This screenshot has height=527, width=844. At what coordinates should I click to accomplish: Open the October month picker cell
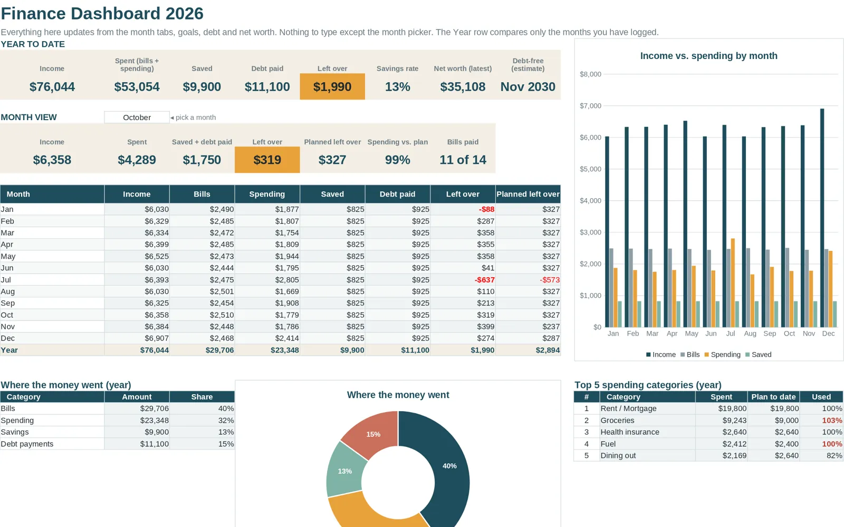tap(137, 117)
